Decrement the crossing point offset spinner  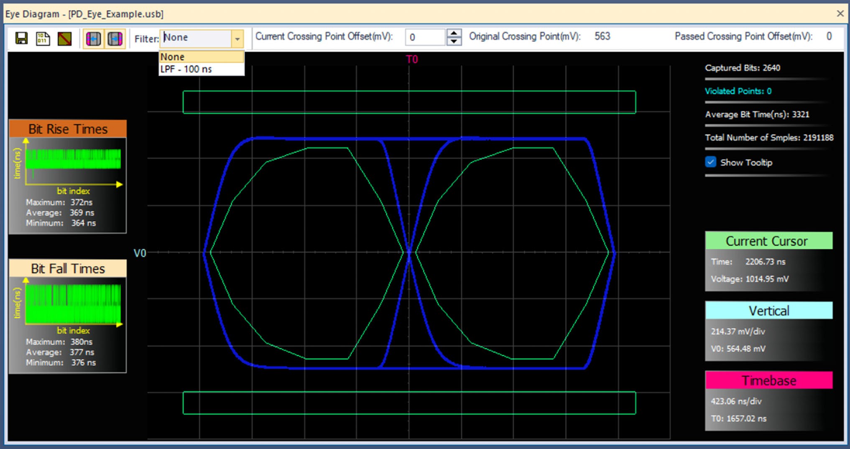pos(454,41)
